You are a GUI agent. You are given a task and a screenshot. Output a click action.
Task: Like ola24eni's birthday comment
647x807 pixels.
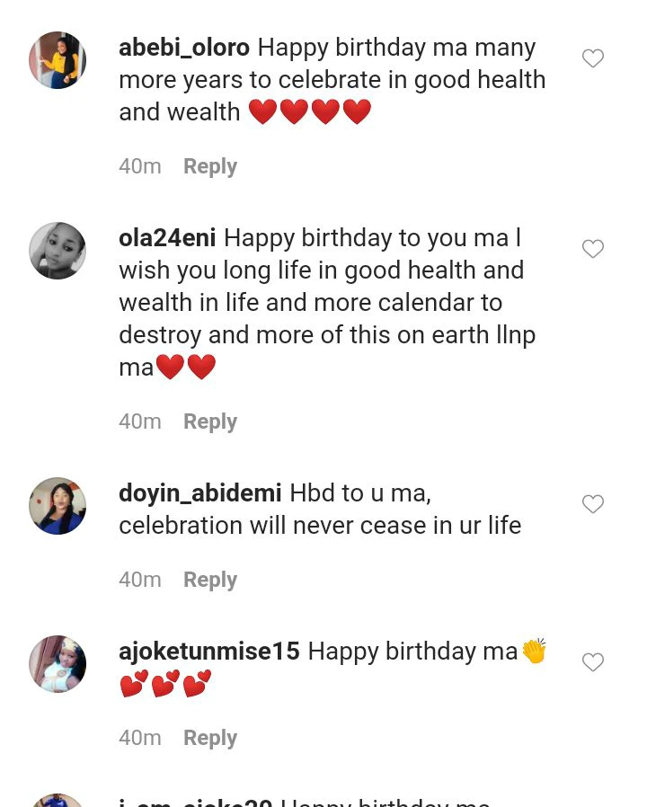pos(592,249)
